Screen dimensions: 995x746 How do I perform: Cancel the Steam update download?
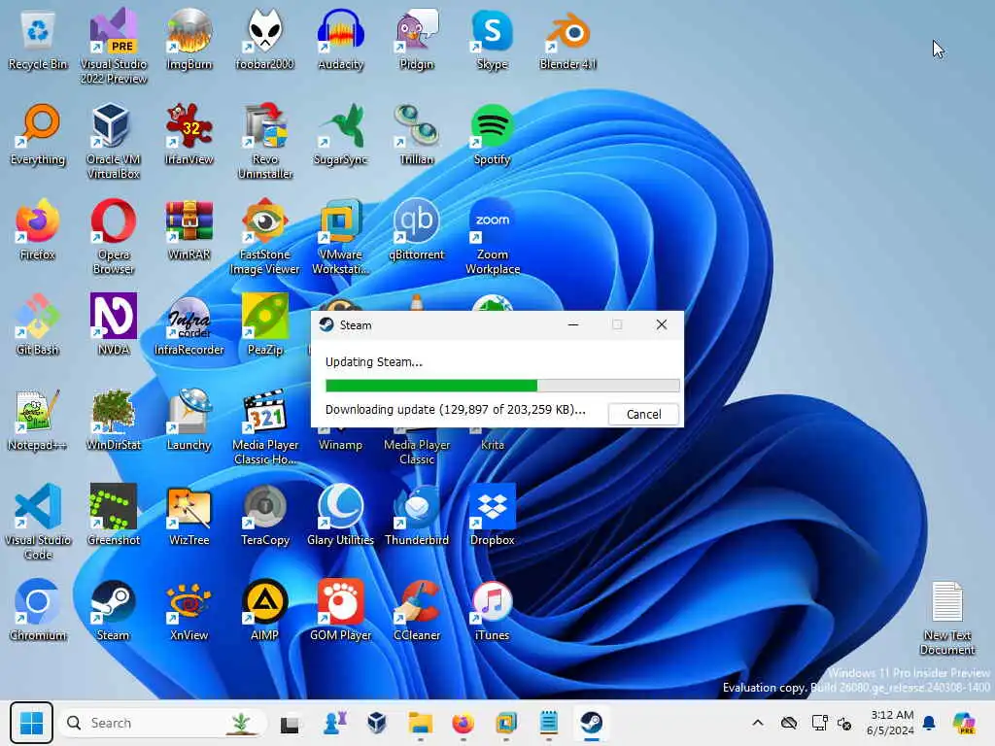point(643,414)
